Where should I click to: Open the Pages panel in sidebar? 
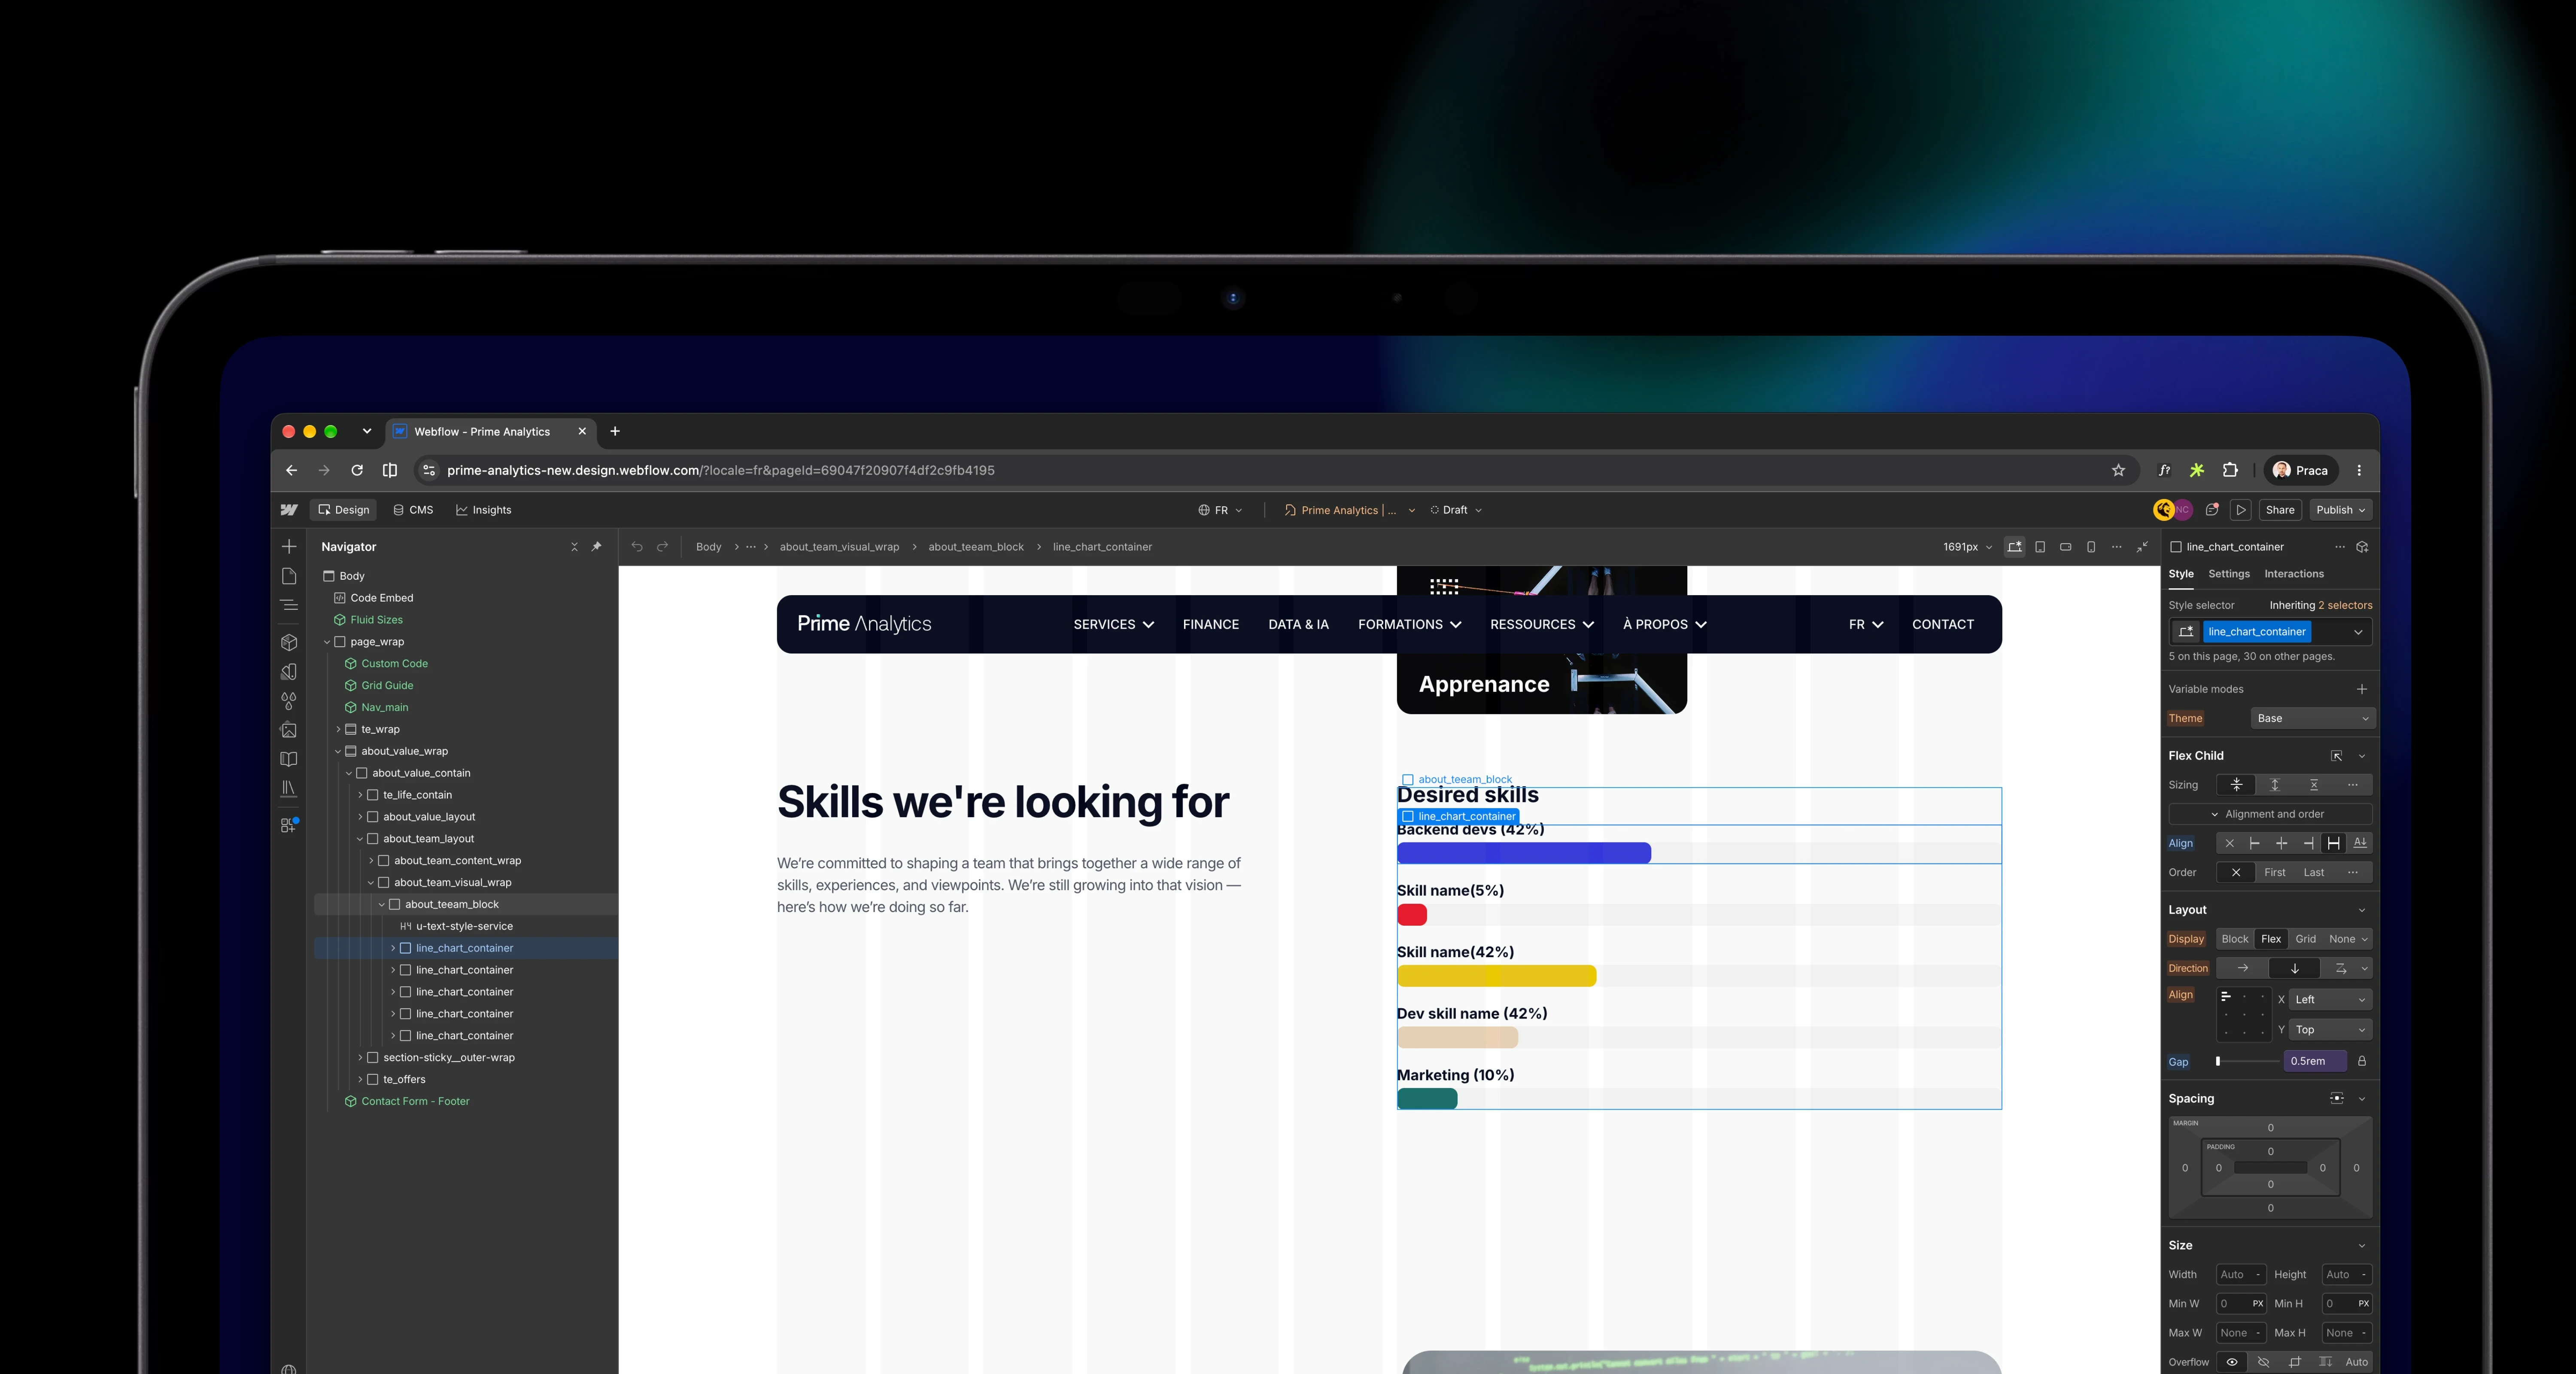tap(289, 576)
